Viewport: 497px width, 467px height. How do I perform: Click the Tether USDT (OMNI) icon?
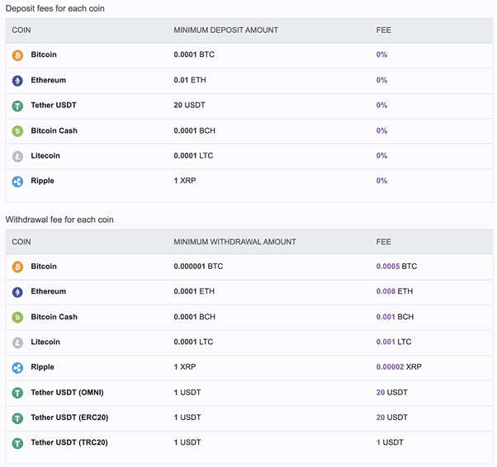[x=18, y=393]
